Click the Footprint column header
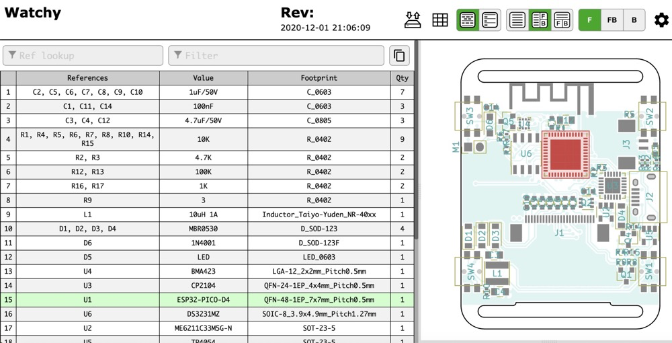The image size is (672, 343). pyautogui.click(x=319, y=78)
